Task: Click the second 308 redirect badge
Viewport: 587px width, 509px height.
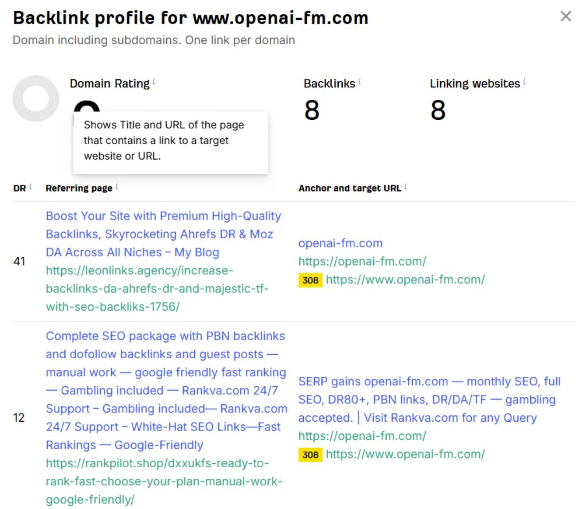Action: tap(310, 454)
